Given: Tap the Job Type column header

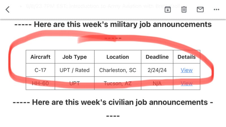Looking at the screenshot, I should point(75,57).
